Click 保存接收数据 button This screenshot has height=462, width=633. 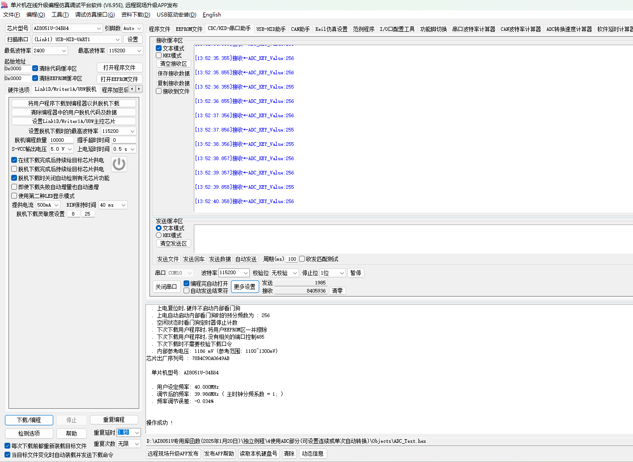(174, 73)
